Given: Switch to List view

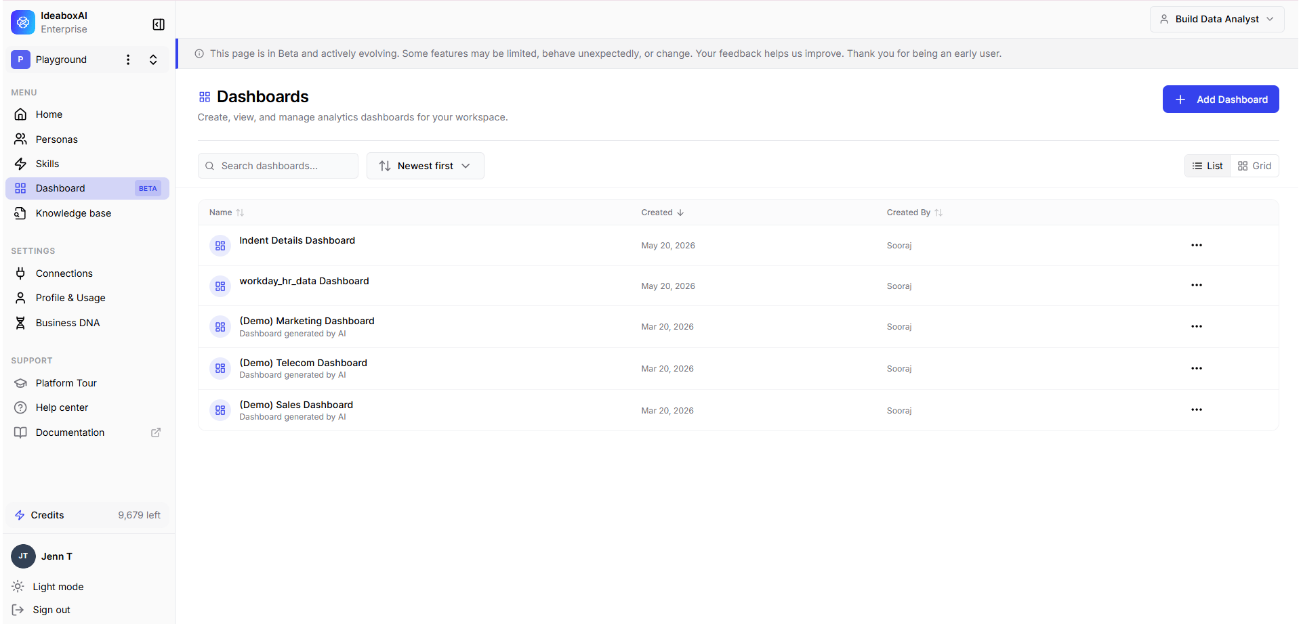Looking at the screenshot, I should (1207, 166).
